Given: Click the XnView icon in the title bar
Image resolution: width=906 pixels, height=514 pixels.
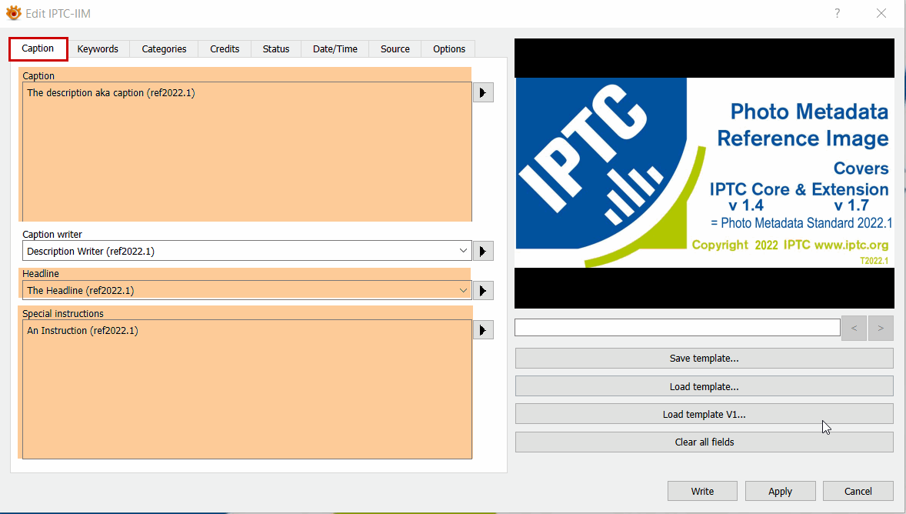Looking at the screenshot, I should pos(13,13).
